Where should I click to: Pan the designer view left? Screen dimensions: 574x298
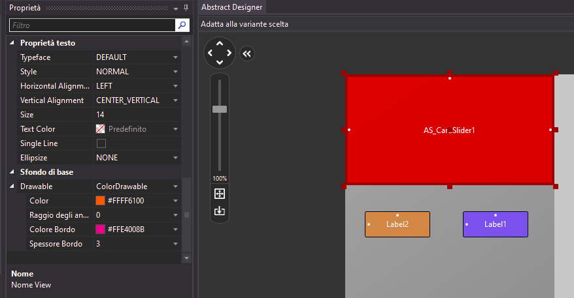click(210, 53)
